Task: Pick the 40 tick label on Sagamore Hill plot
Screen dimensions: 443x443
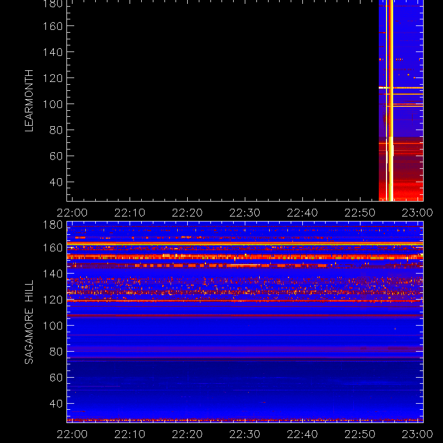Action: tap(56, 404)
